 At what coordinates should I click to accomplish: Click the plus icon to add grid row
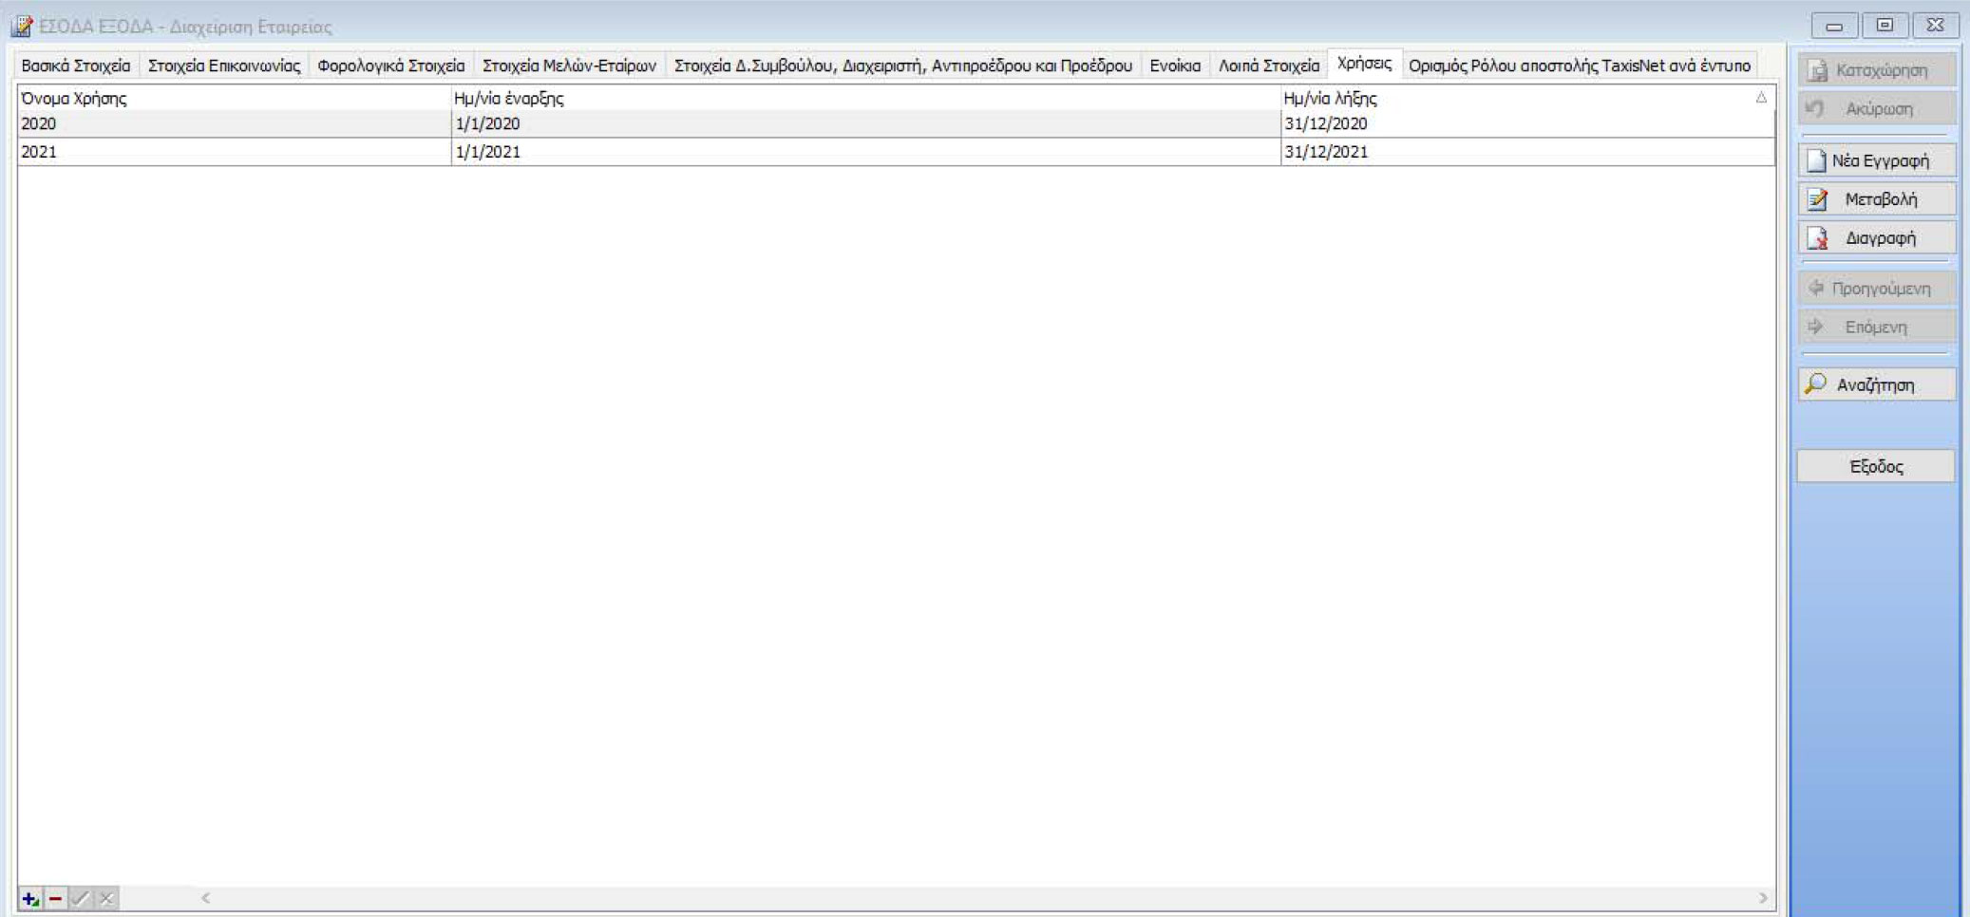click(x=29, y=898)
